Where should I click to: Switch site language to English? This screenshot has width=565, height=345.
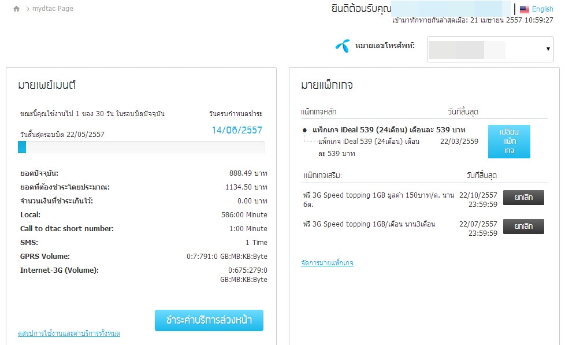[542, 9]
